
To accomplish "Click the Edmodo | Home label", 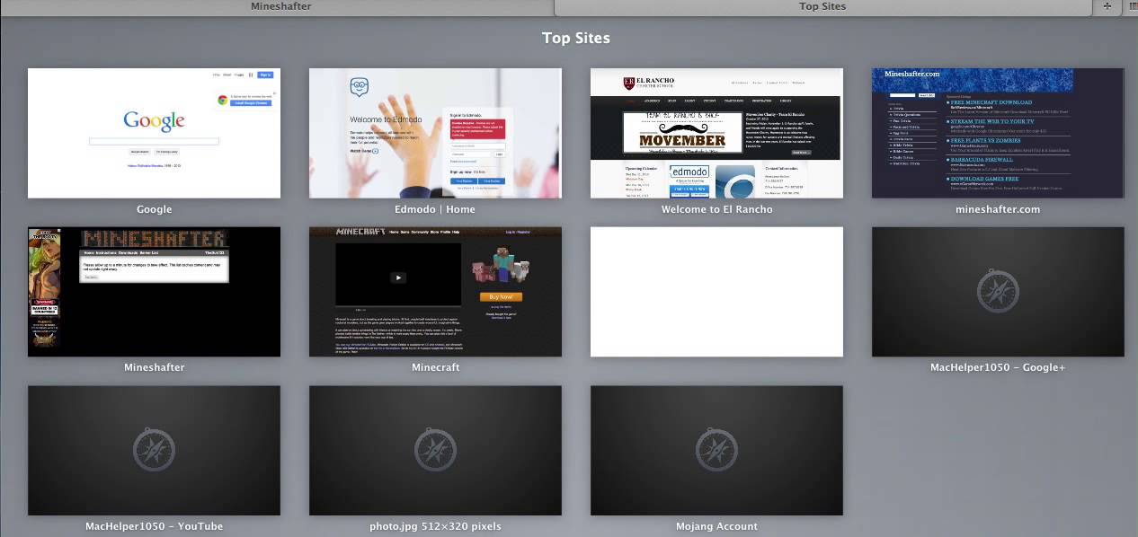I will point(435,209).
